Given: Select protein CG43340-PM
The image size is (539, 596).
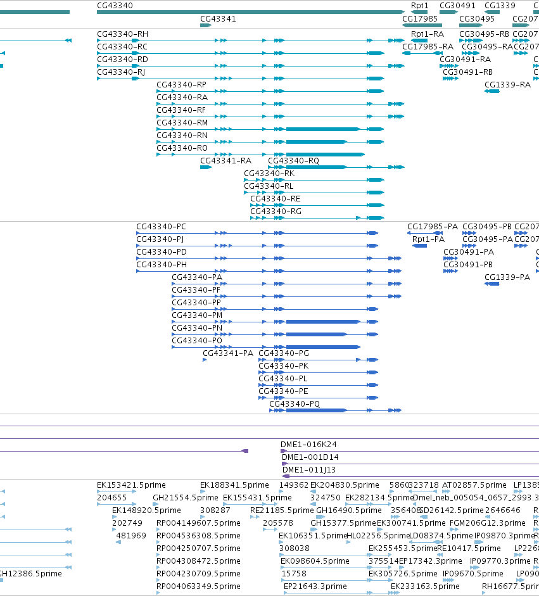Looking at the screenshot, I should 197,315.
